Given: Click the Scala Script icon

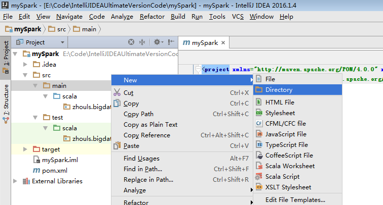Looking at the screenshot, I should point(259,176).
